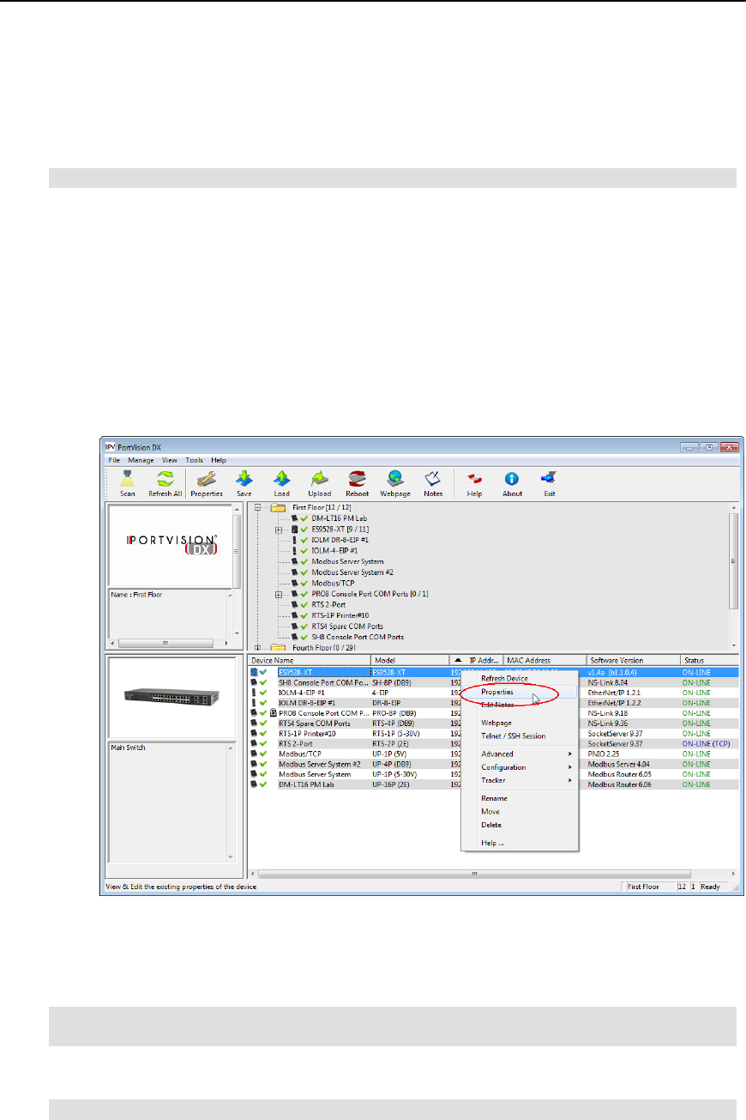
Task: Sort by Model column header
Action: (408, 660)
